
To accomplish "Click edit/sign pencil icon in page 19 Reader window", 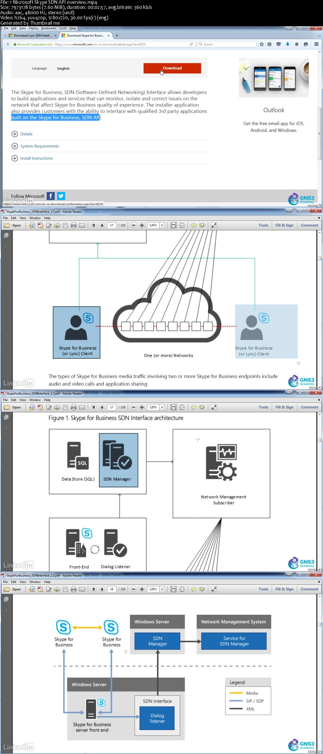I will (49, 589).
